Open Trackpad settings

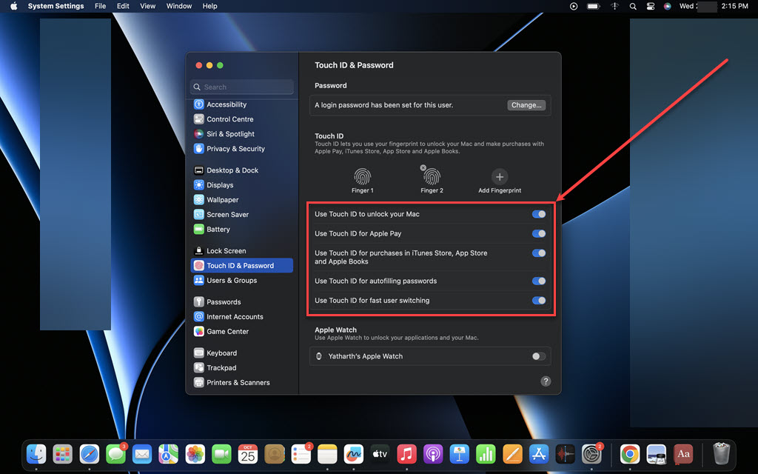[224, 367]
